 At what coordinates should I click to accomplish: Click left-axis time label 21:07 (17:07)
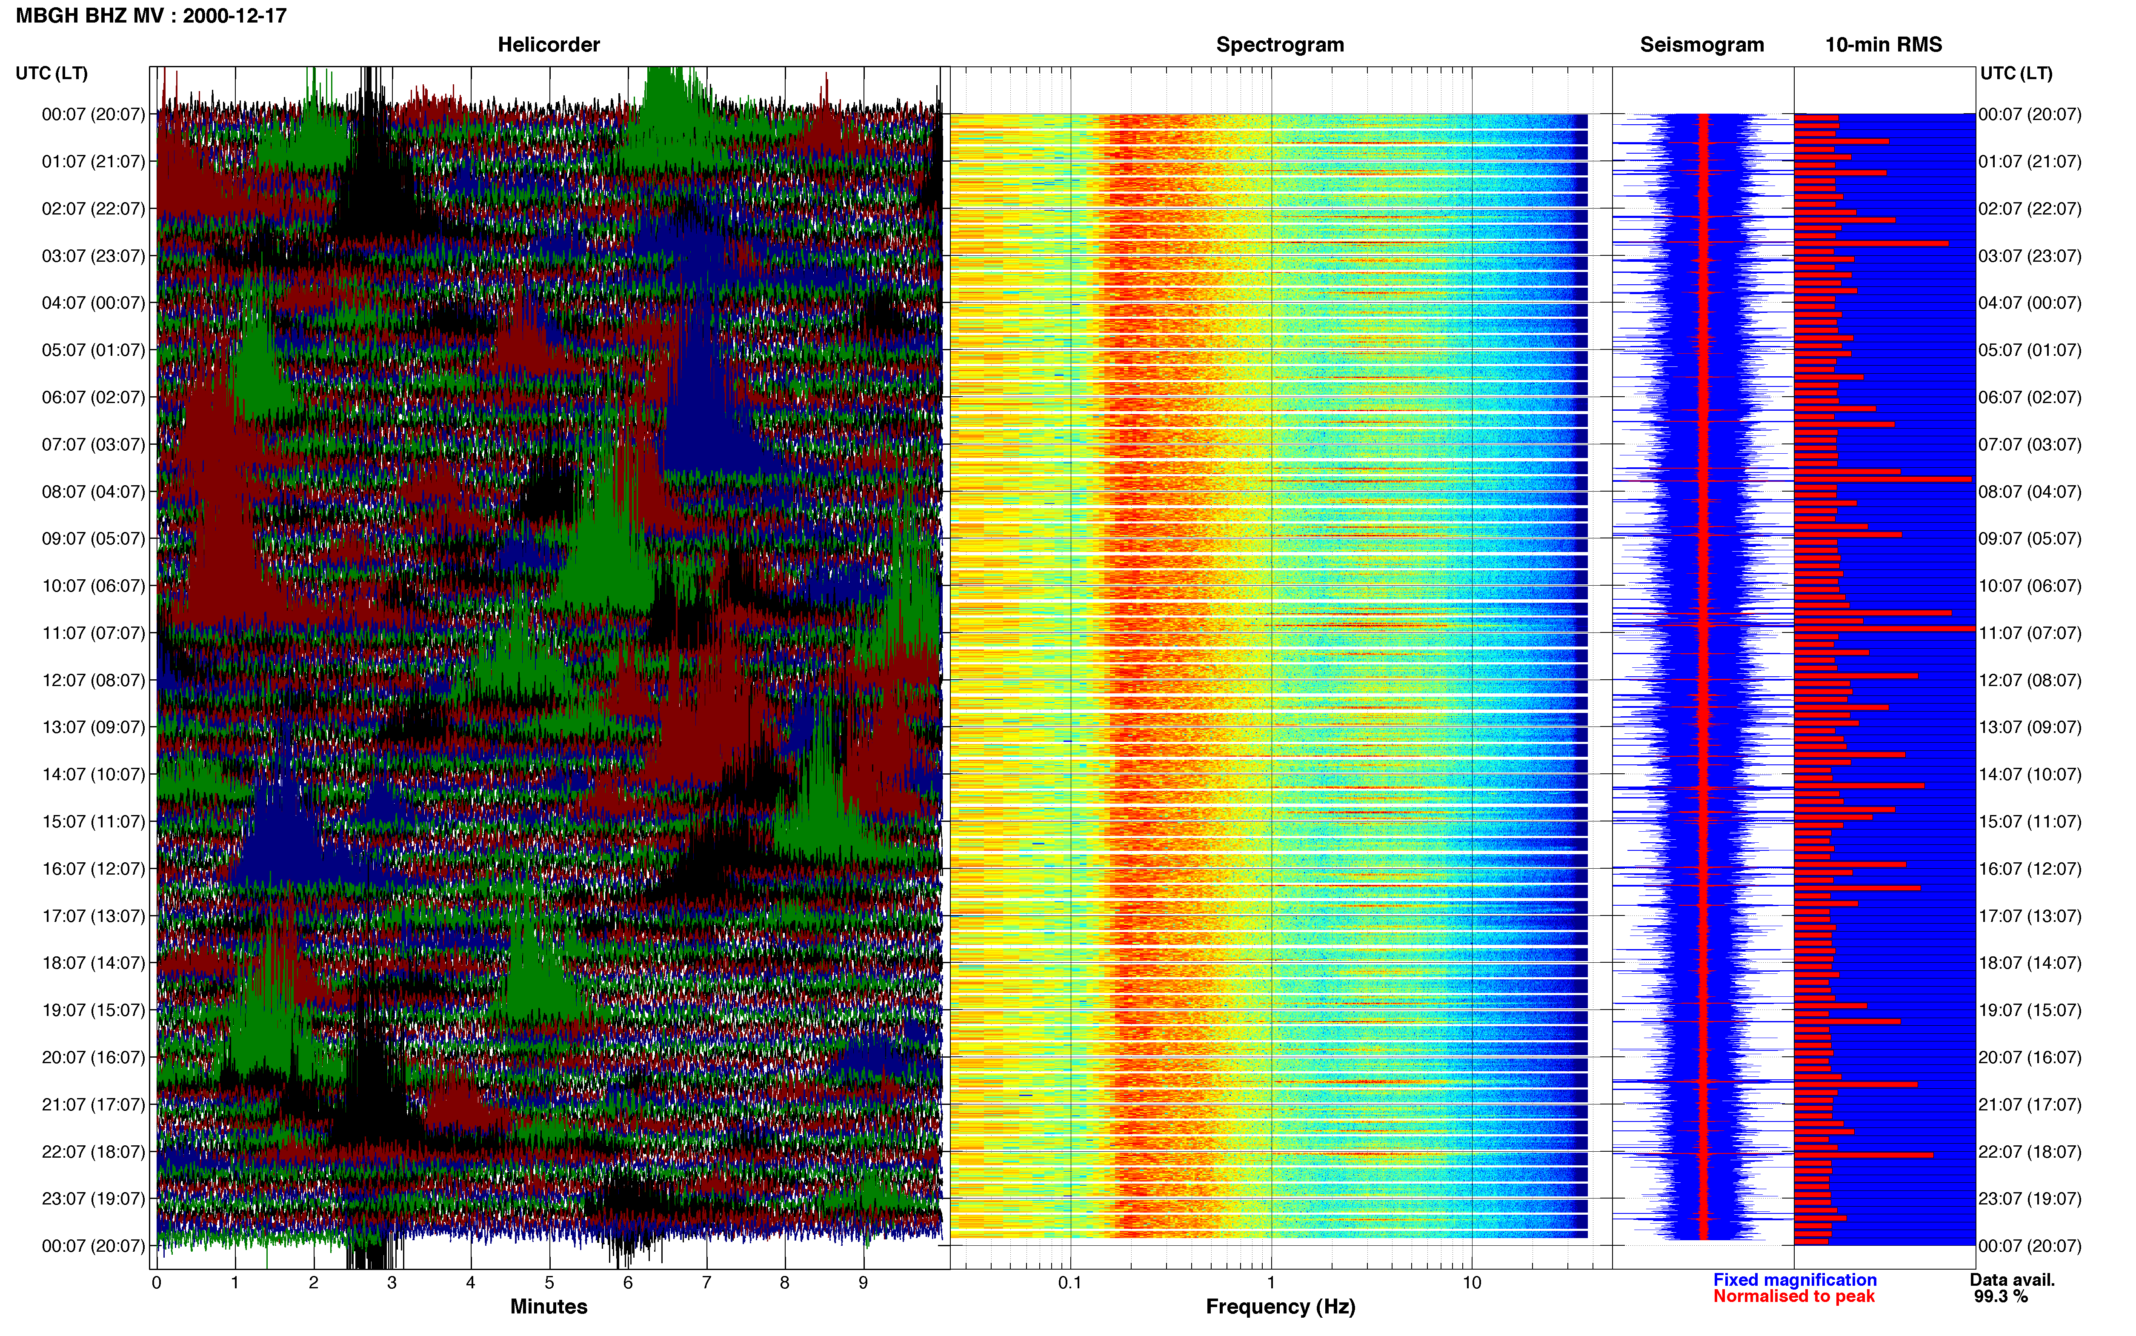point(93,1104)
